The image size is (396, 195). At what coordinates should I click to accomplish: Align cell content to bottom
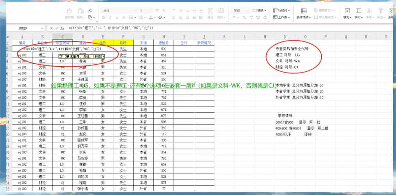(187, 11)
